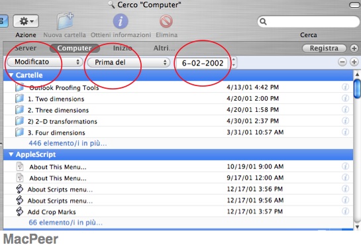Viewport: 361px width, 247px height.
Task: Switch to the Server scope tab
Action: point(25,48)
